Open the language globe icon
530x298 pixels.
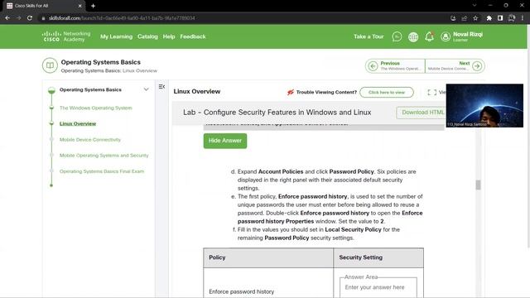(413, 36)
